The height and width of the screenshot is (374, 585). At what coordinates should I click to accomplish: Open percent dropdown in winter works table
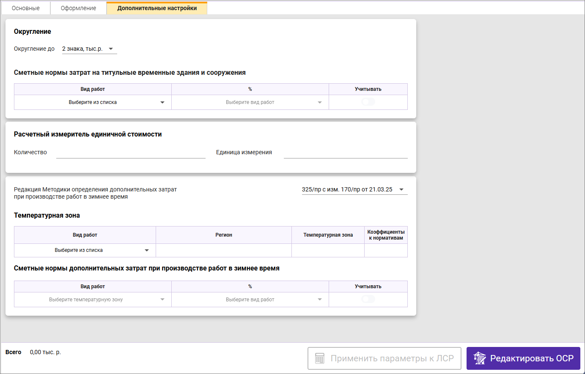pyautogui.click(x=250, y=300)
